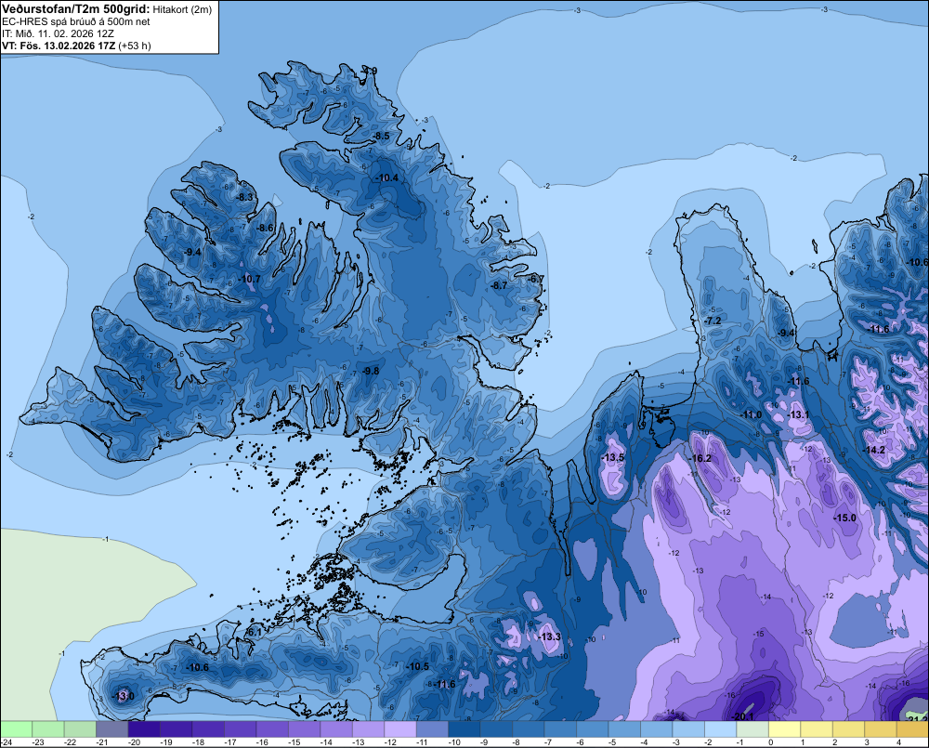Click the -7.2 temperature label
Viewport: 929px width, 748px height.
(713, 321)
